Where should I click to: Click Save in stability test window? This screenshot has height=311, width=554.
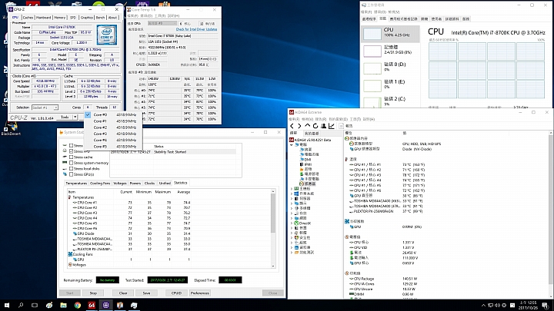coord(147,293)
